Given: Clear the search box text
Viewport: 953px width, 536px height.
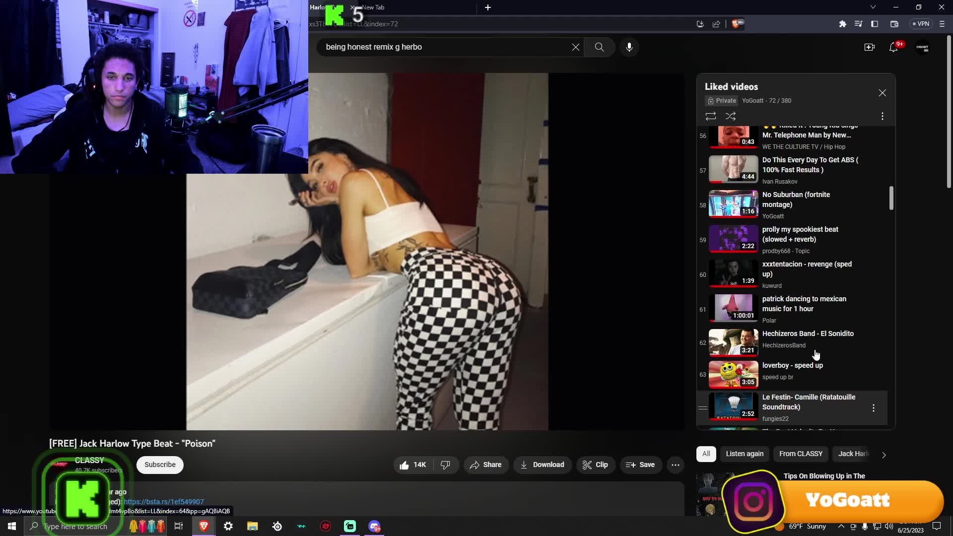Looking at the screenshot, I should (x=575, y=47).
